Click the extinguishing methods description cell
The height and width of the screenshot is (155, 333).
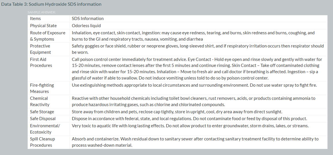194,85
